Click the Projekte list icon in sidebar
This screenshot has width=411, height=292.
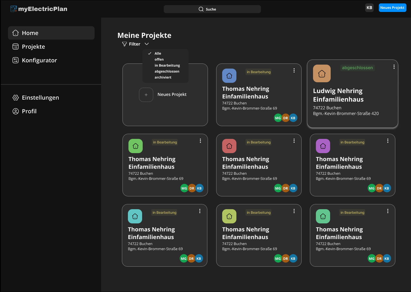click(x=16, y=47)
